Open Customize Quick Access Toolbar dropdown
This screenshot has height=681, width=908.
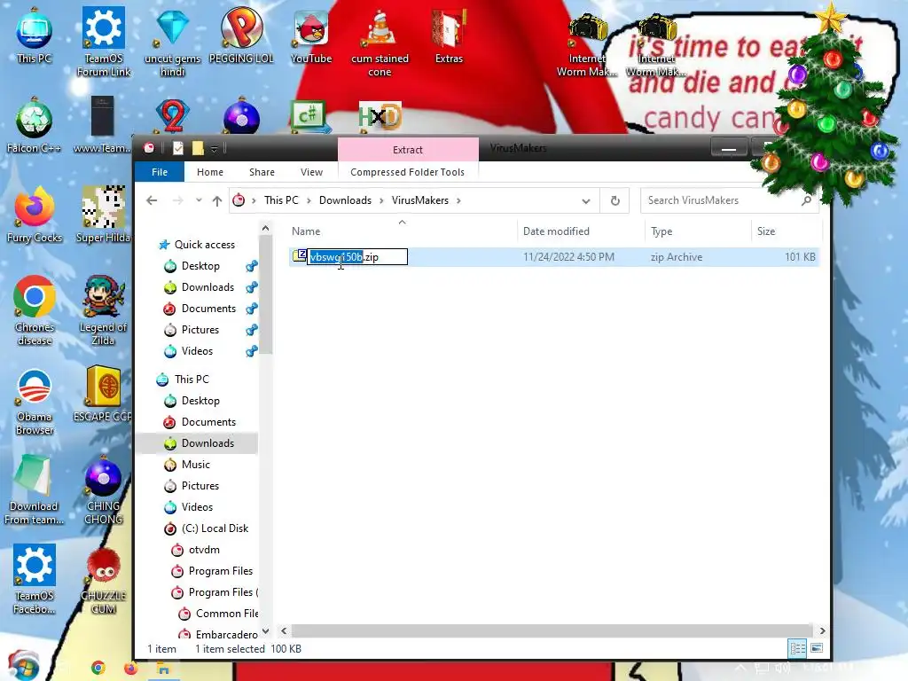214,149
